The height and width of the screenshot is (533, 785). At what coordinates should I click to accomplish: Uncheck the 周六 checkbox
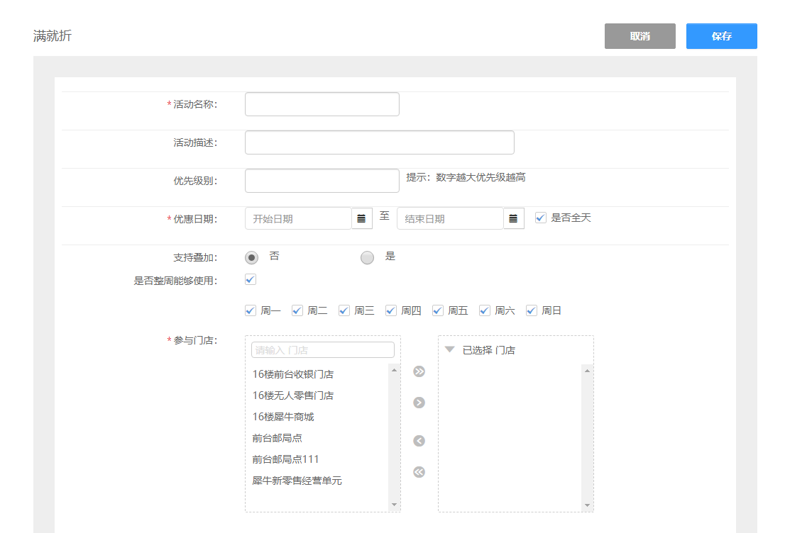[x=485, y=310]
